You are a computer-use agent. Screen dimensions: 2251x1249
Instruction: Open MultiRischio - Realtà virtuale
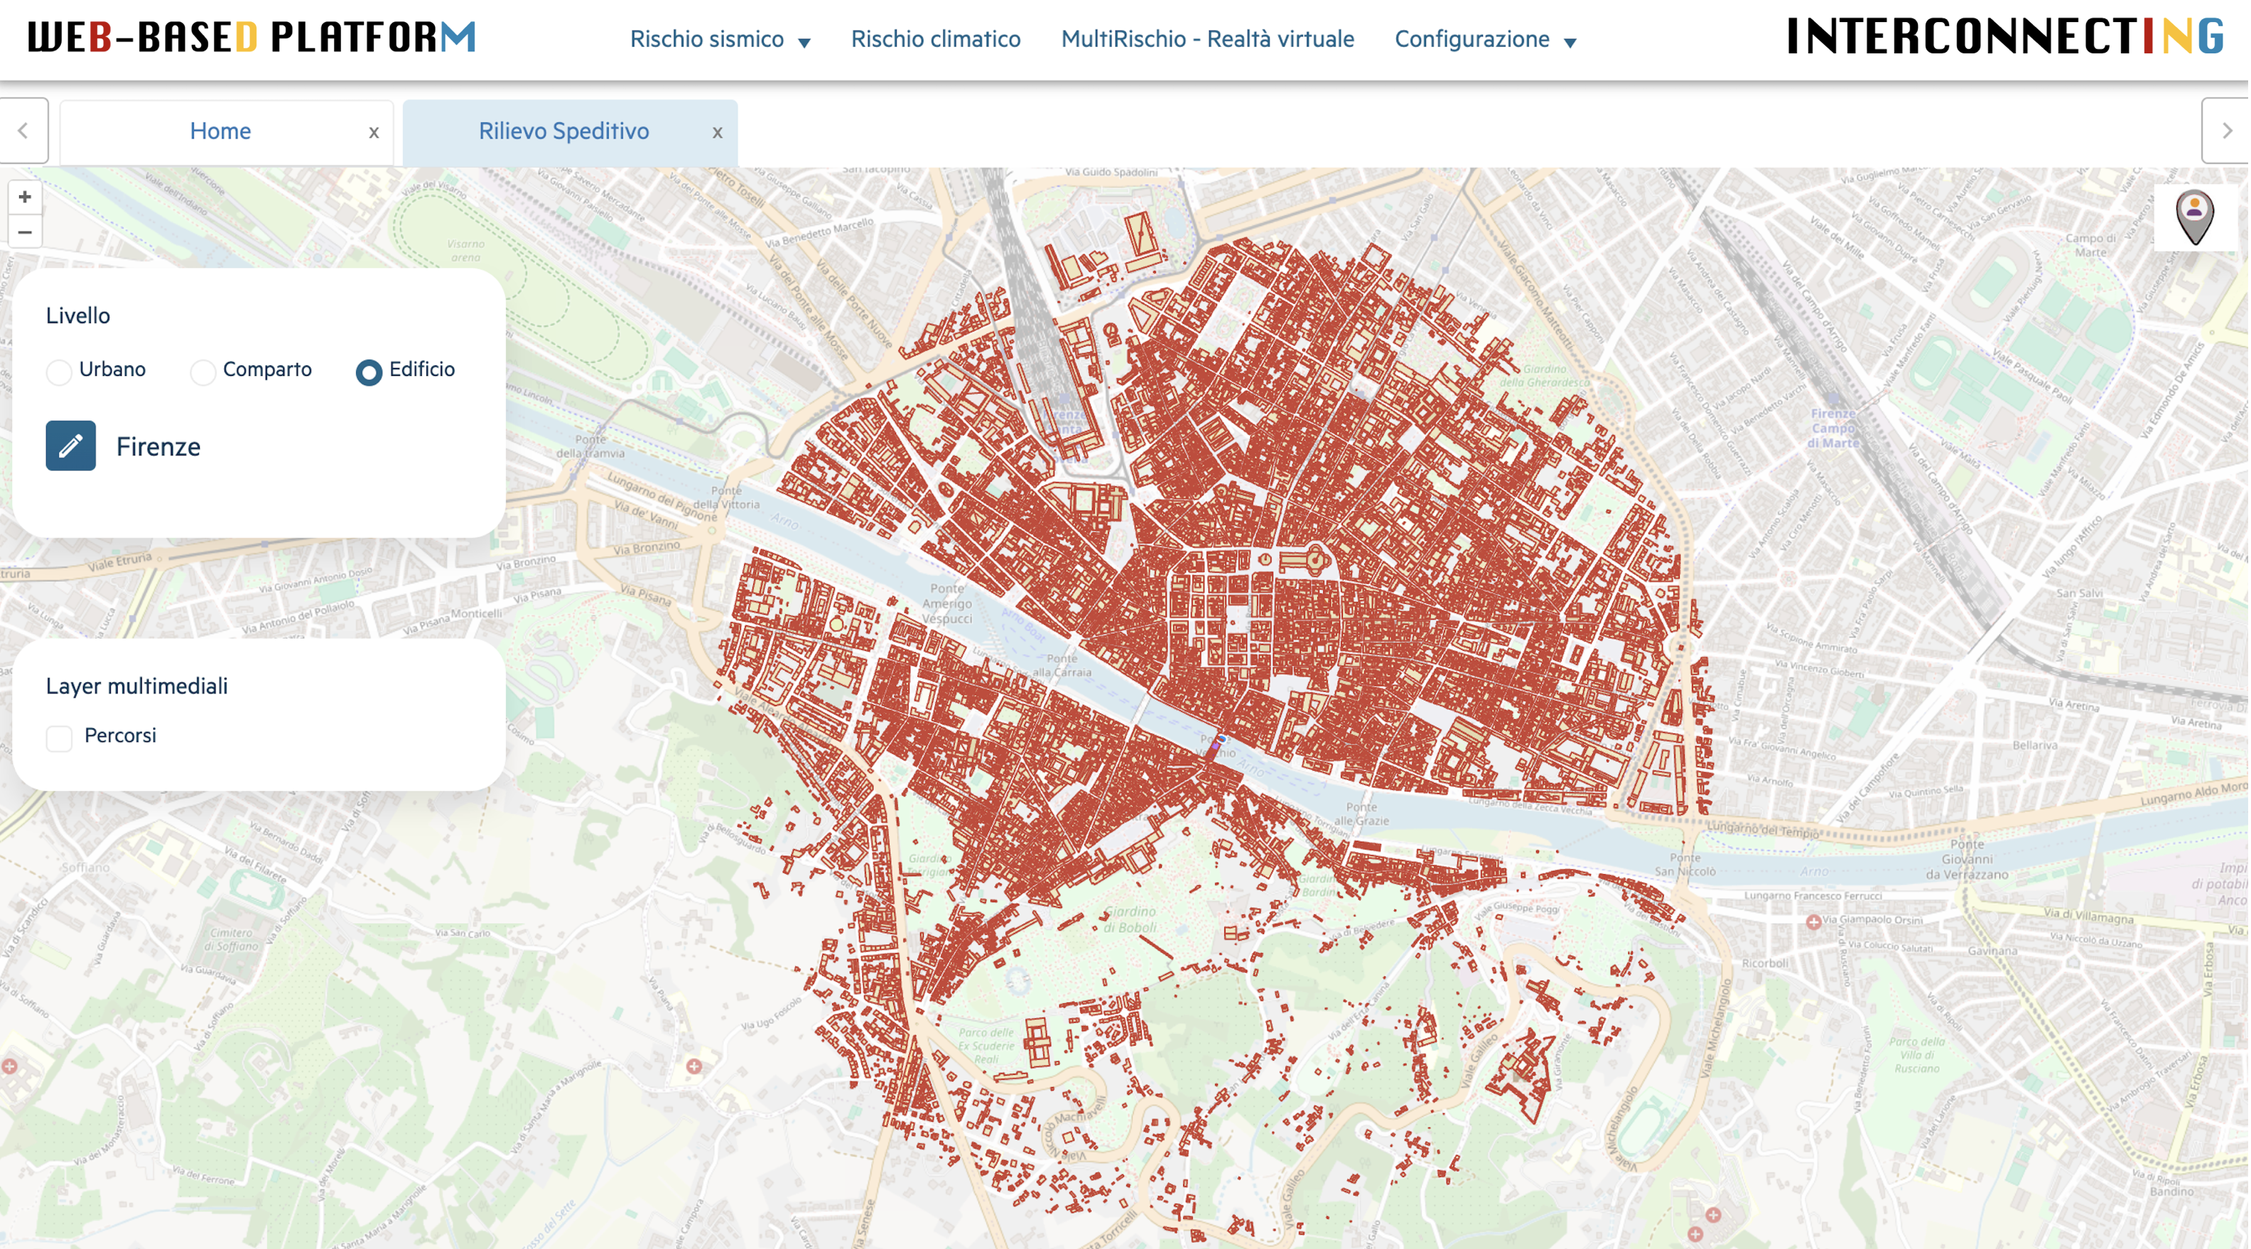pos(1208,39)
